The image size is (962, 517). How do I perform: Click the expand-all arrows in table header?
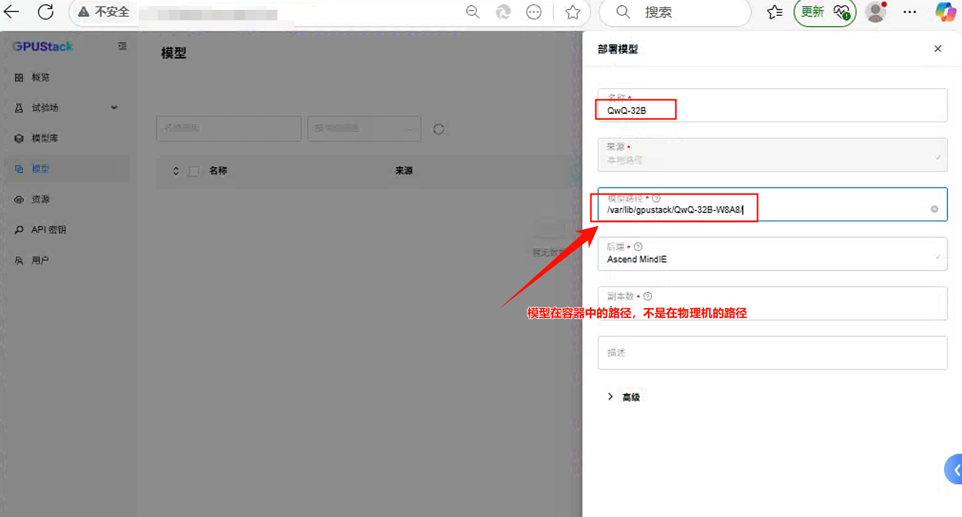176,171
